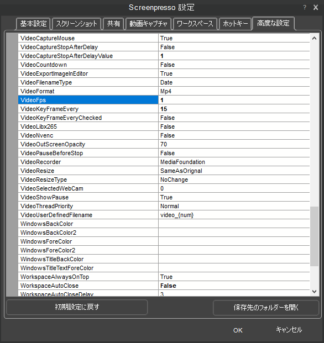Select the VideoPauseBeforeStop property
Image resolution: width=324 pixels, height=343 pixels.
tap(88, 153)
